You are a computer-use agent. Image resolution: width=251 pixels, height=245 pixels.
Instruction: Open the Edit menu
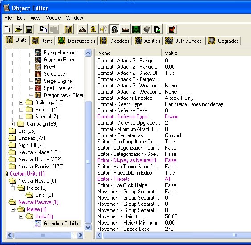21,18
